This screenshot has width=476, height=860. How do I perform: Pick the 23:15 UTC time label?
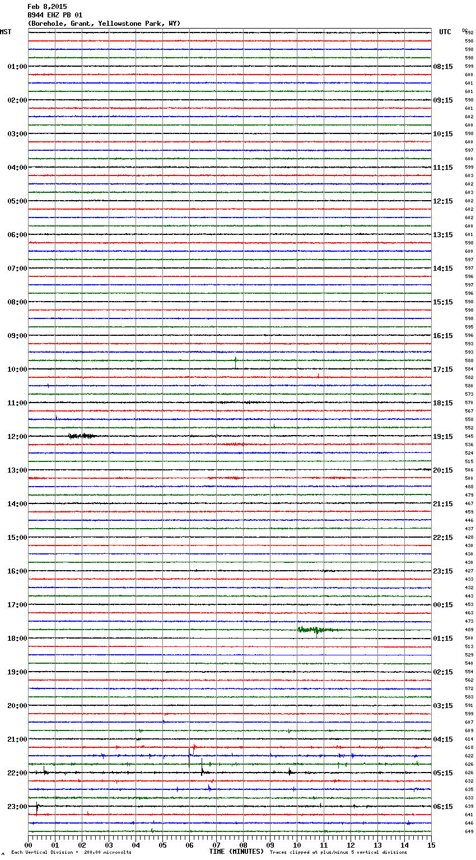click(443, 571)
